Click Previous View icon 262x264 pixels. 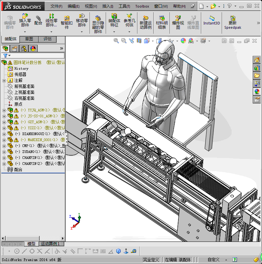(131, 41)
